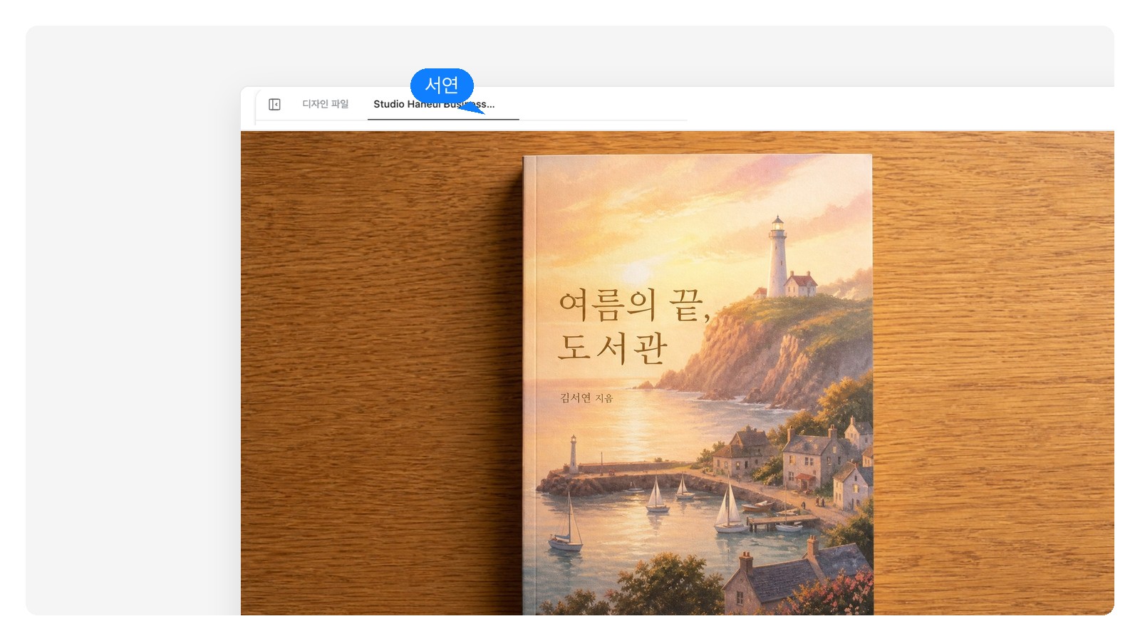Select the Studio Haneul Business tab
The image size is (1140, 641).
pyautogui.click(x=442, y=105)
